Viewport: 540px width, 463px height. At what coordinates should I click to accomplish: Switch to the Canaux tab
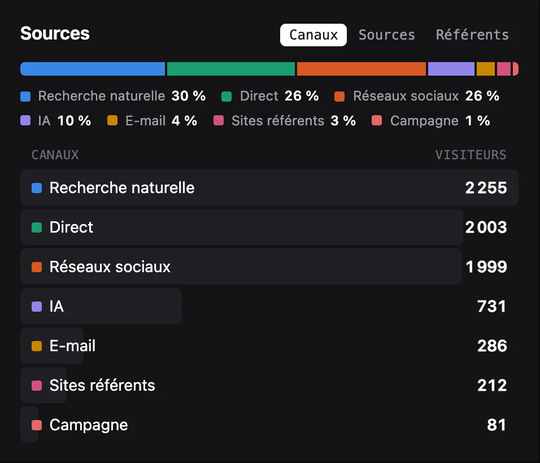pyautogui.click(x=313, y=35)
